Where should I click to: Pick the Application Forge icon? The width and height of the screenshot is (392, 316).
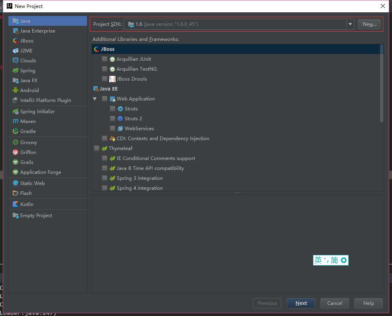15,172
